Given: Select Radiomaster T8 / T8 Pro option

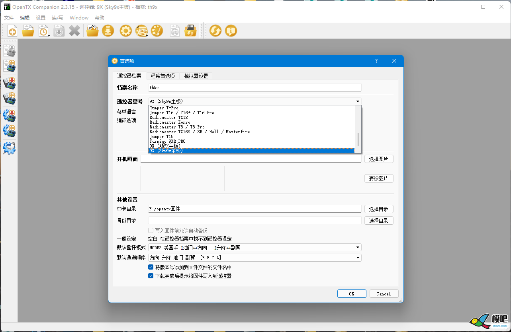Looking at the screenshot, I should pos(251,127).
